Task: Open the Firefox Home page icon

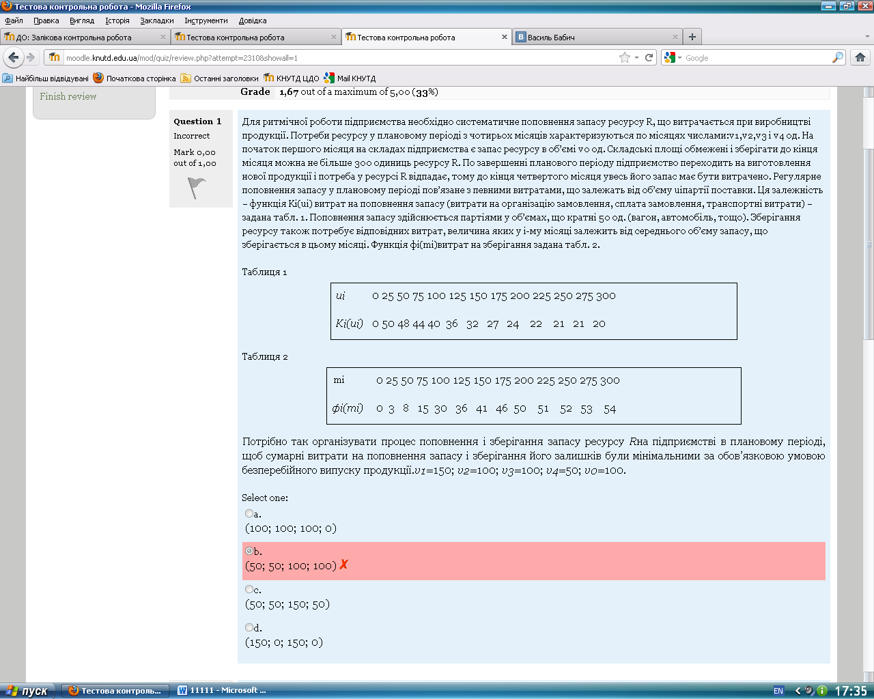Action: [860, 57]
